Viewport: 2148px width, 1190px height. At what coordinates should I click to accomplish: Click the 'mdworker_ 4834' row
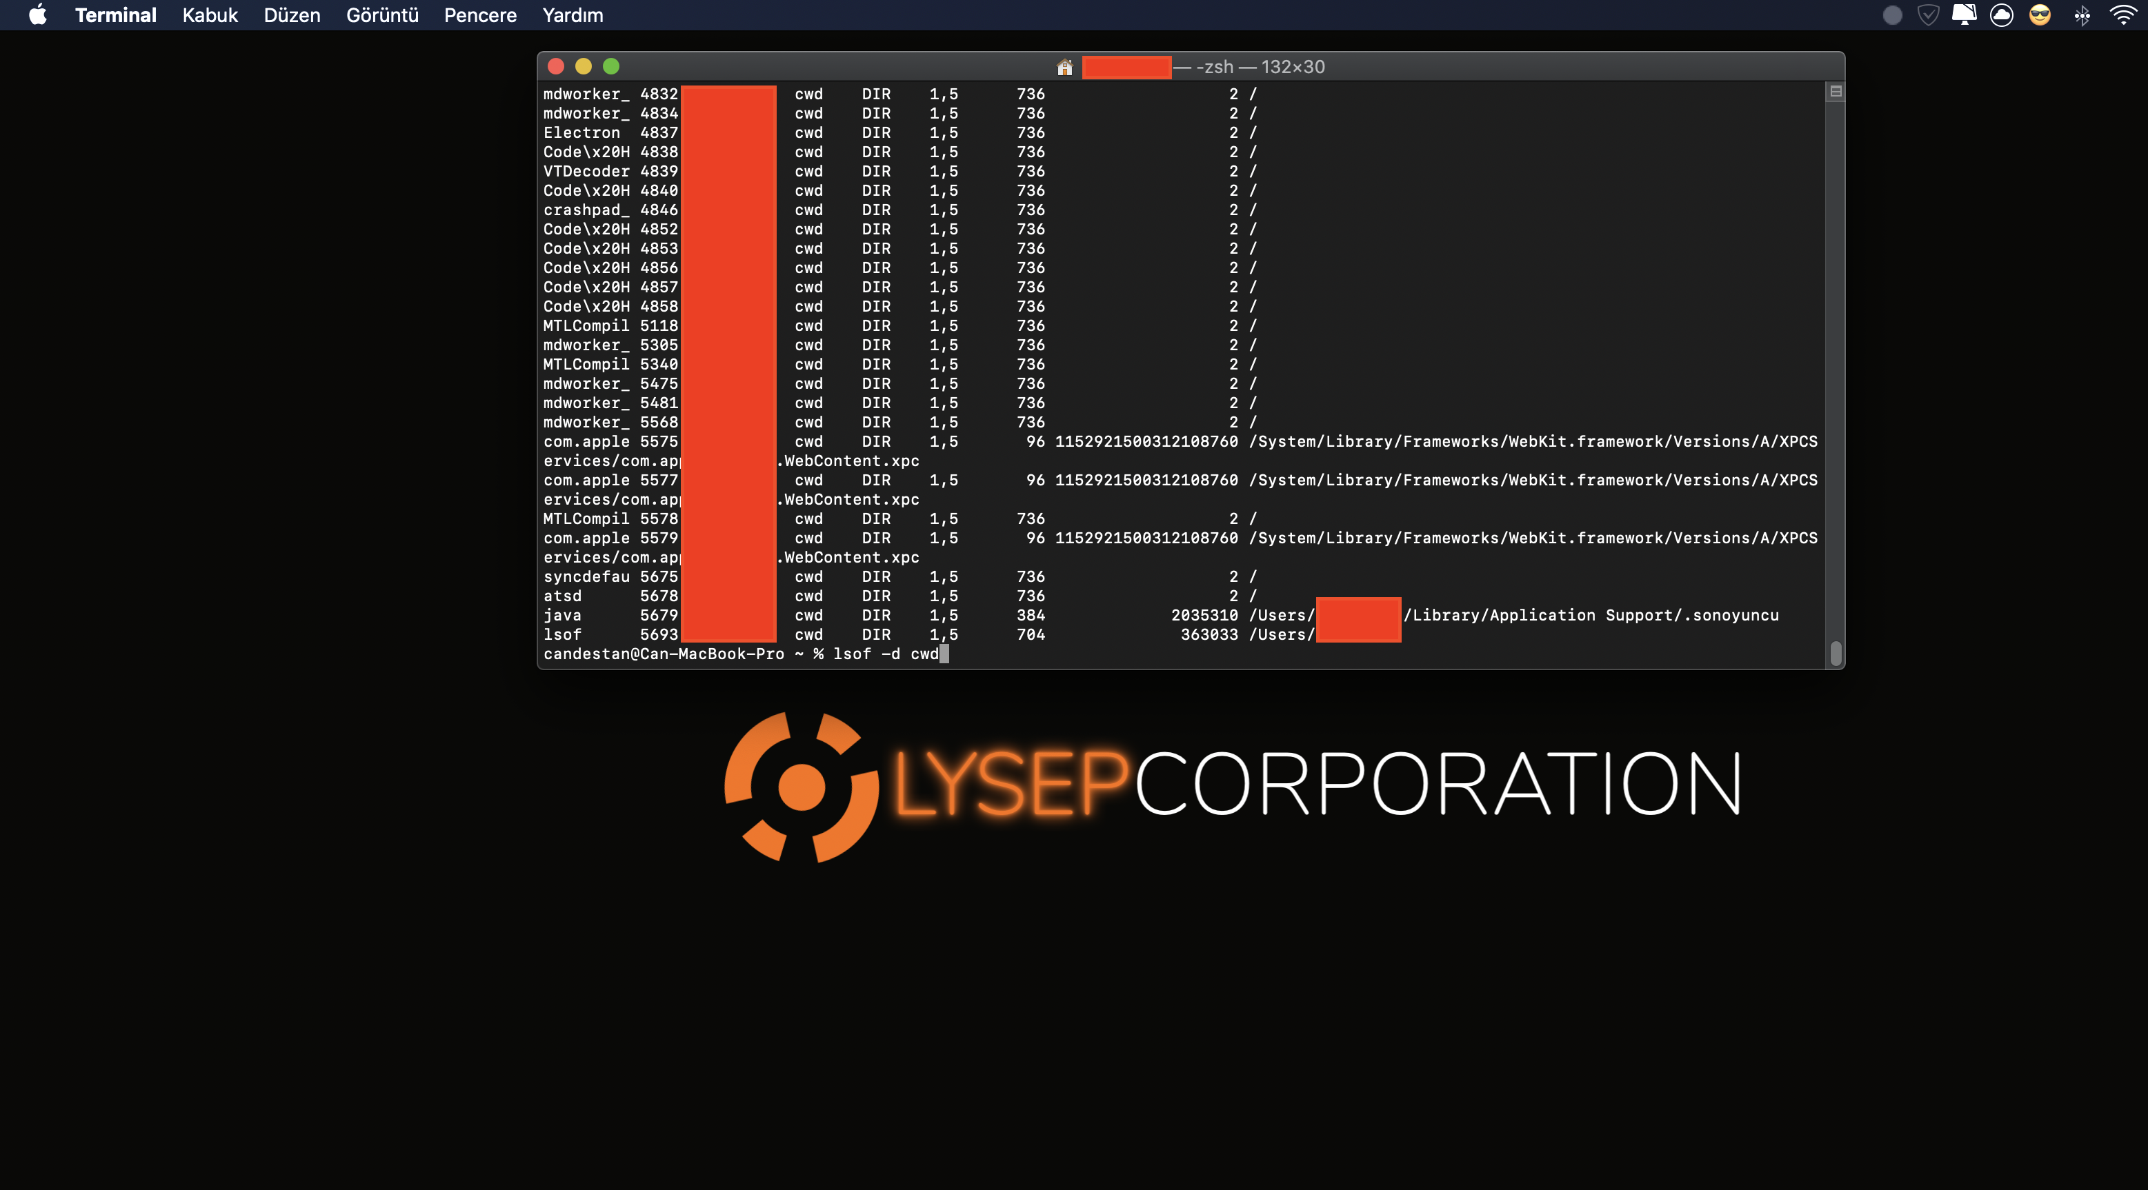click(x=899, y=113)
